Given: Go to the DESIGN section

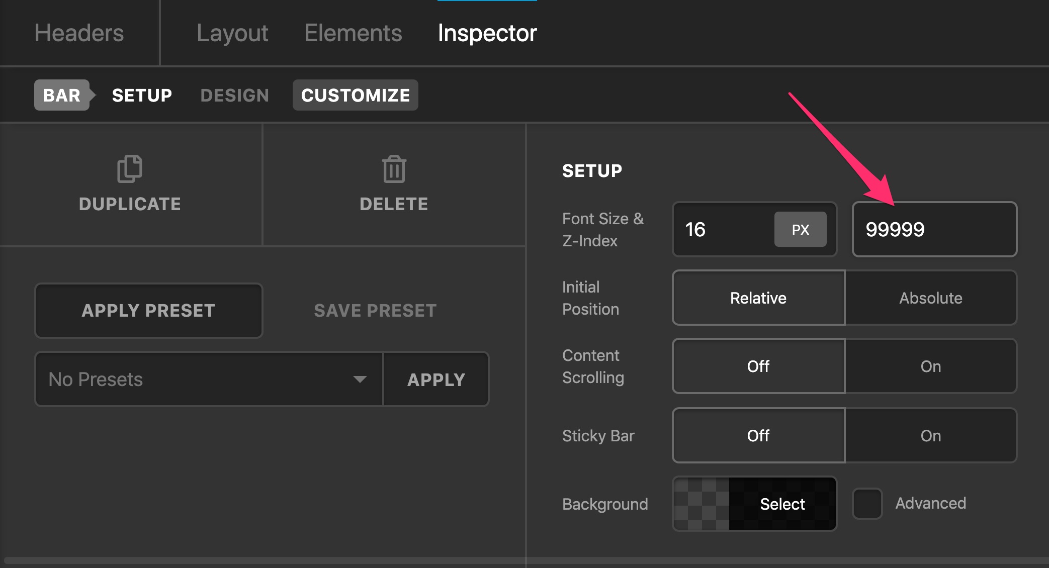Looking at the screenshot, I should pyautogui.click(x=234, y=95).
